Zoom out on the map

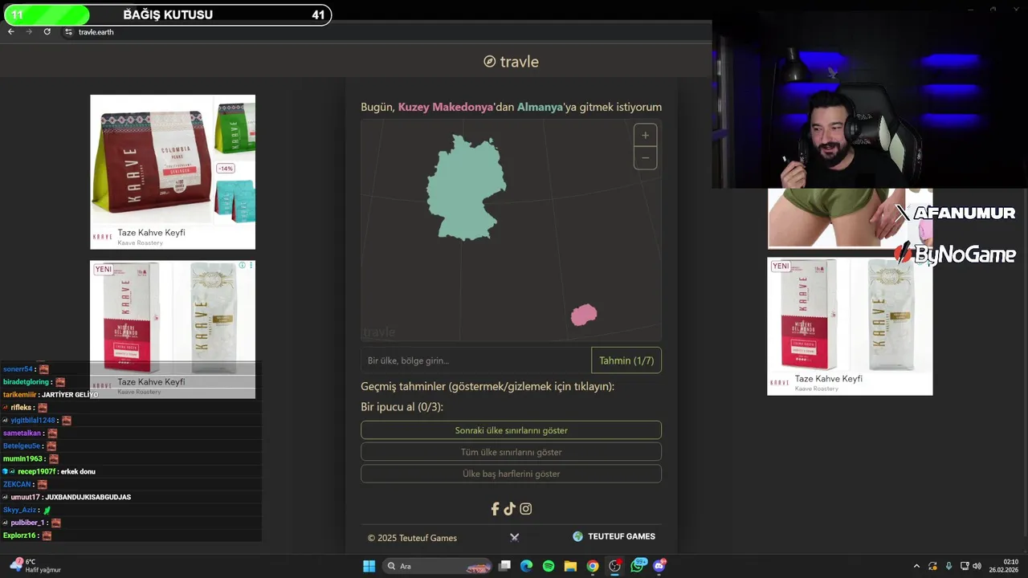645,157
